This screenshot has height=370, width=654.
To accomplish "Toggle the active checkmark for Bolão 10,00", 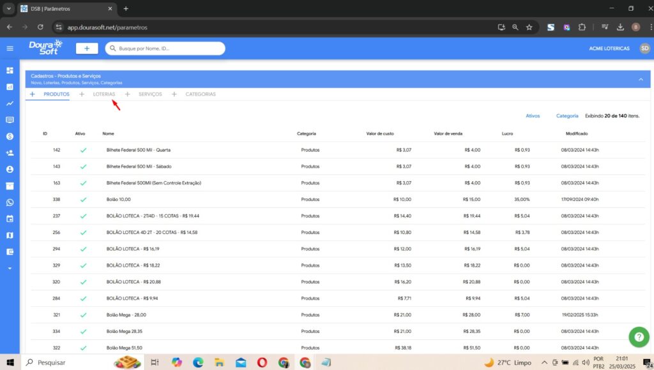I will (x=82, y=200).
